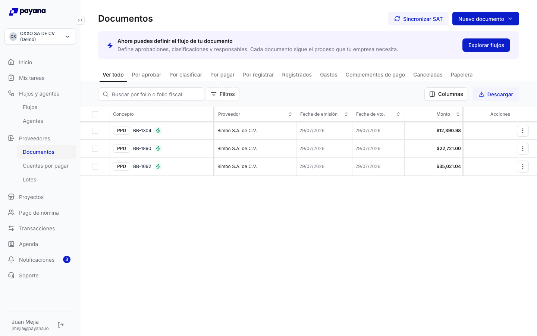This screenshot has height=336, width=537.
Task: Click the PPD badge of BB-1304
Action: (122, 131)
